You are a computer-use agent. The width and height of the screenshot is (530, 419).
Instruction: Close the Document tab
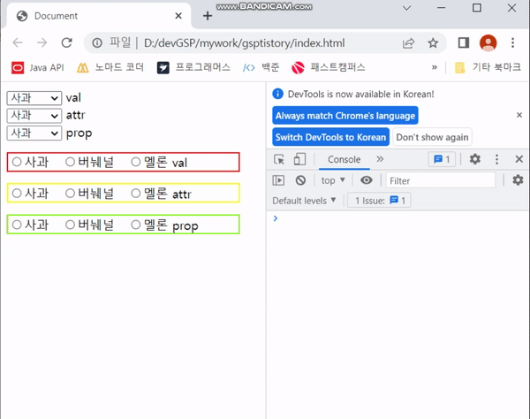(x=178, y=16)
